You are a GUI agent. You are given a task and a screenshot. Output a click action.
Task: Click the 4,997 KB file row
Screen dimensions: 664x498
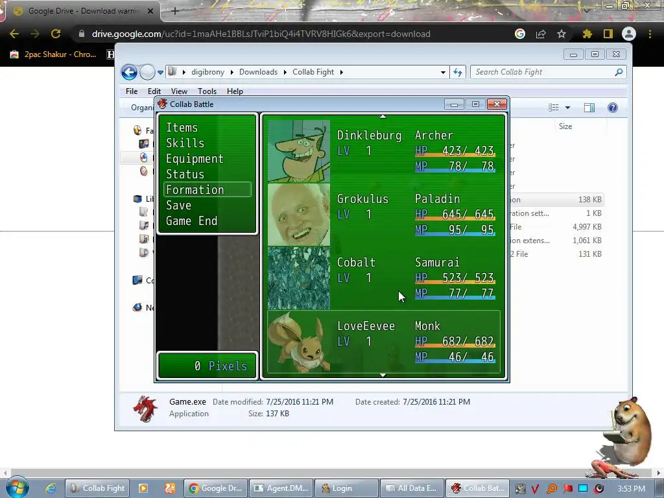click(x=556, y=227)
